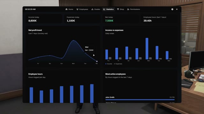Open the Shop tab
Viewport: 204px width, 114px height.
coord(120,9)
